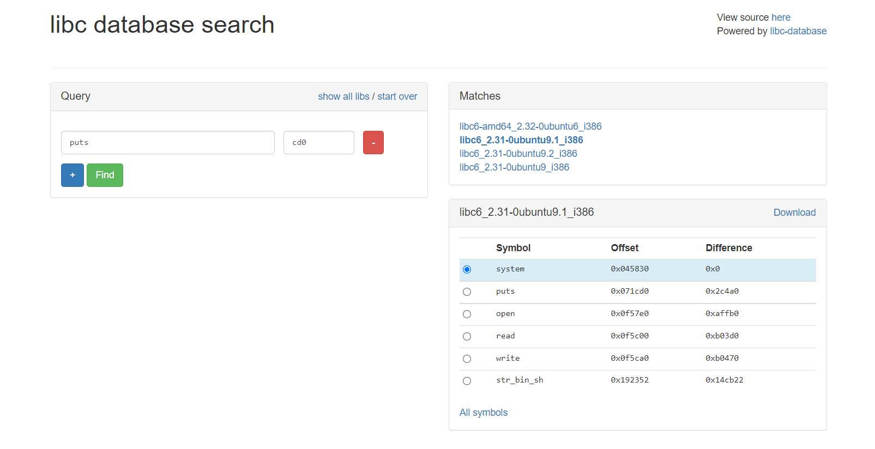Open libc6_2.31-0ubuntu9_i386 match
Screen dimensions: 875x449
(x=514, y=167)
